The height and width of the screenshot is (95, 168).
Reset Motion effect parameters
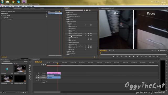(x=47, y=15)
